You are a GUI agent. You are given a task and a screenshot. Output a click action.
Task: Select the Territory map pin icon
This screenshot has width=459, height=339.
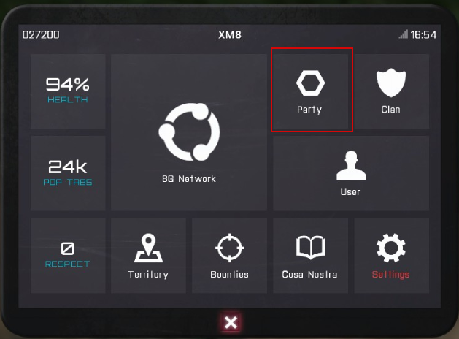pos(148,248)
